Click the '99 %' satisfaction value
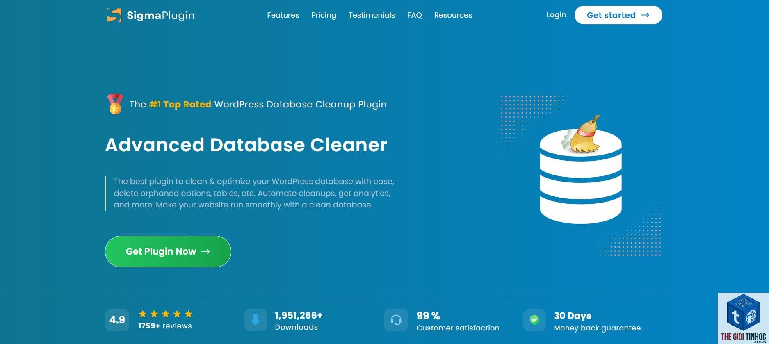This screenshot has width=769, height=344. 428,316
